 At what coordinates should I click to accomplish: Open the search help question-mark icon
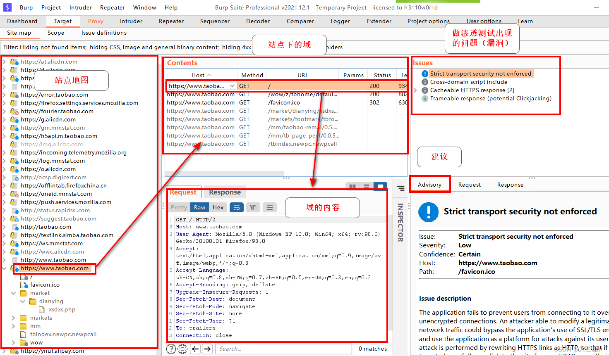[171, 349]
